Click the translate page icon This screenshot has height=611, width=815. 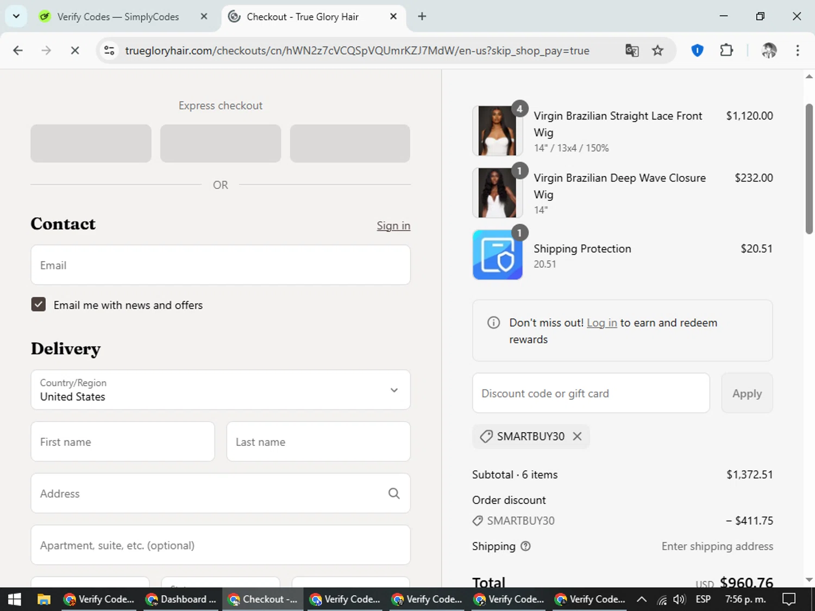click(x=632, y=51)
